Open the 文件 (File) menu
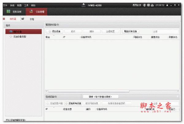This screenshot has width=184, height=124. [5, 6]
